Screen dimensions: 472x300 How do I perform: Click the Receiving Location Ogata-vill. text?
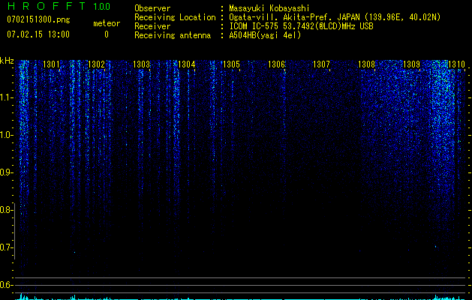[x=335, y=17]
